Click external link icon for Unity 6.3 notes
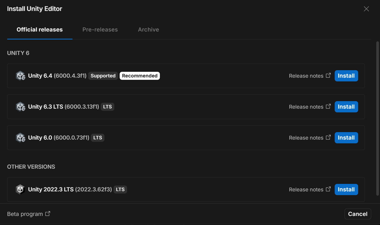This screenshot has height=225, width=380. [328, 106]
